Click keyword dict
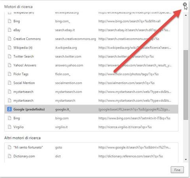This screenshot has width=190, height=178. [58, 156]
